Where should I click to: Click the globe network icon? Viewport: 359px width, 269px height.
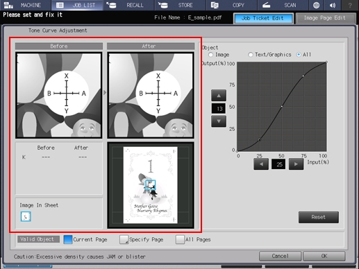coord(316,5)
